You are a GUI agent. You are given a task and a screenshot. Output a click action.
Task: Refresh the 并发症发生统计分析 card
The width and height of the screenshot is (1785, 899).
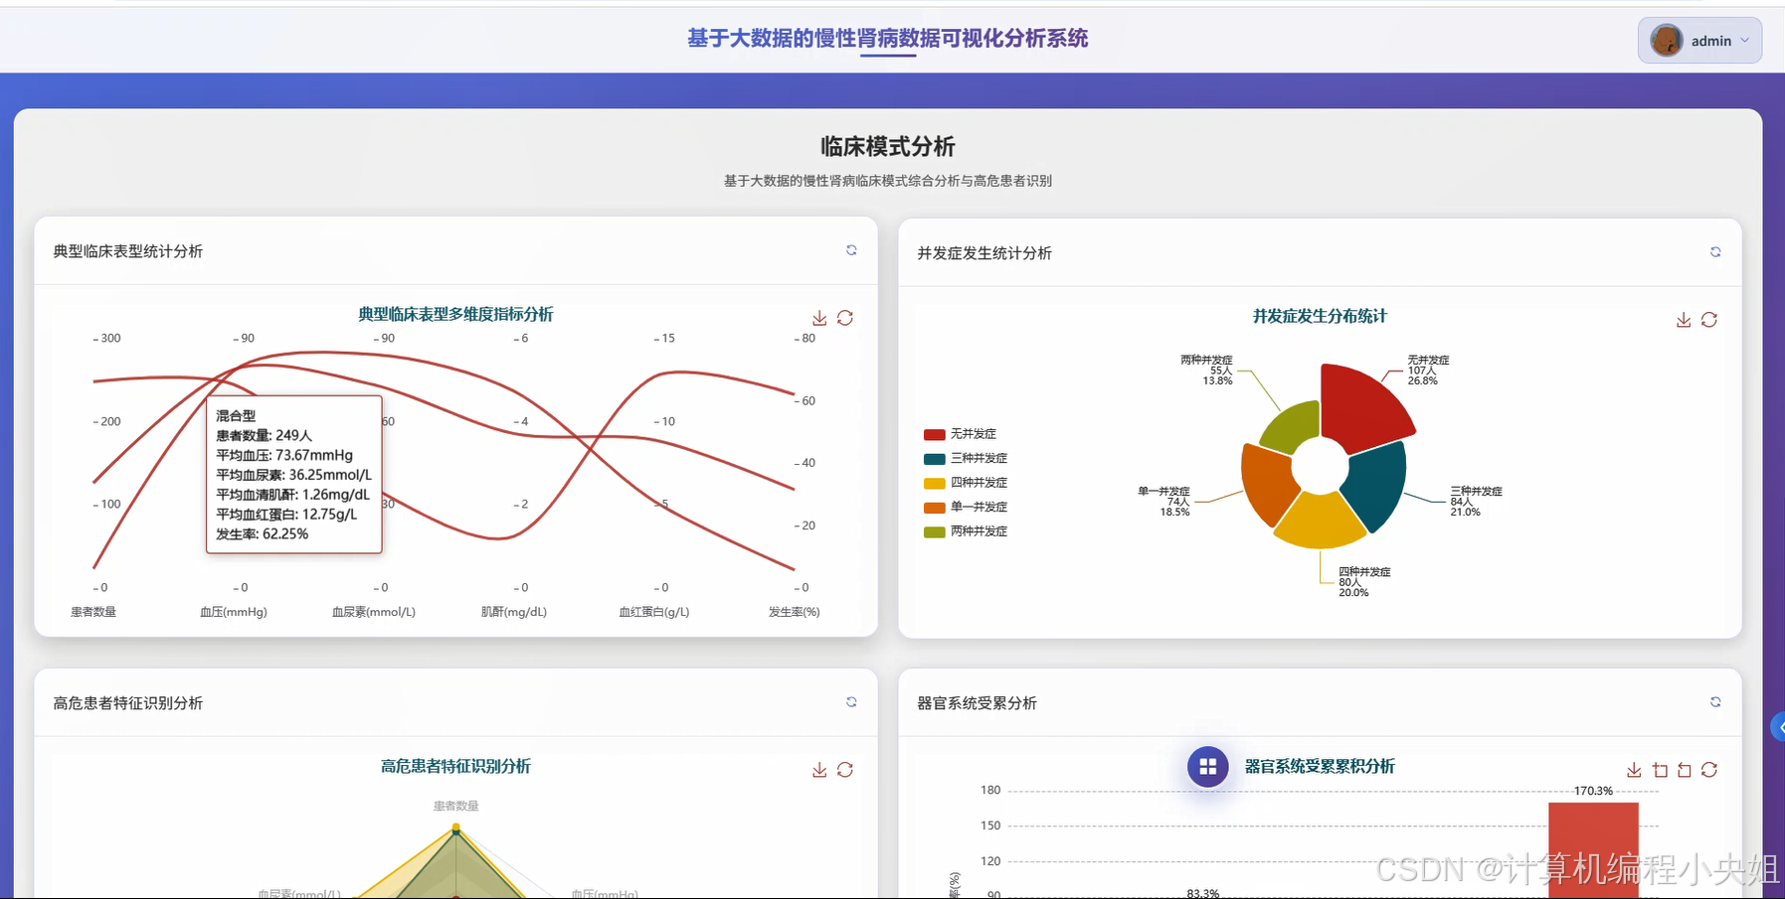pyautogui.click(x=1715, y=252)
